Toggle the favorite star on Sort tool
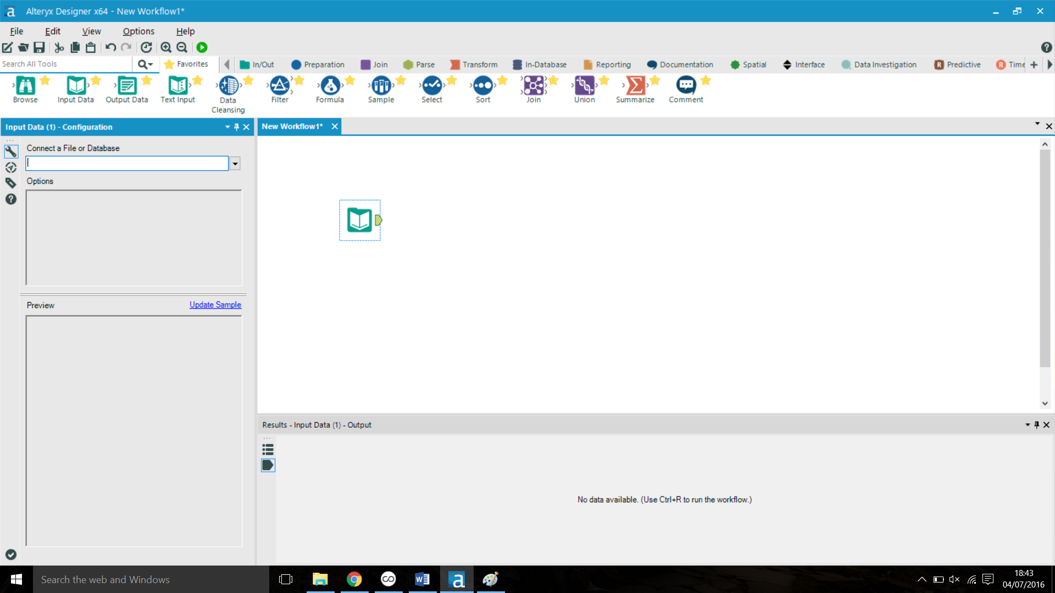This screenshot has width=1055, height=593. (502, 81)
